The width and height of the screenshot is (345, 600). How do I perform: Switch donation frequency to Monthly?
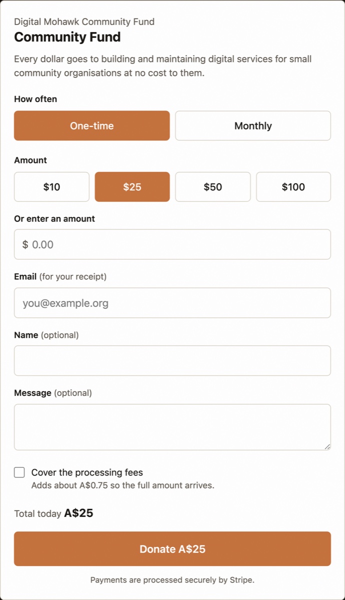tap(253, 125)
